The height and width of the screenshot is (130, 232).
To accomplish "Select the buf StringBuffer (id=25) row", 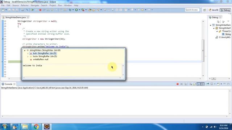I will click(x=43, y=53).
